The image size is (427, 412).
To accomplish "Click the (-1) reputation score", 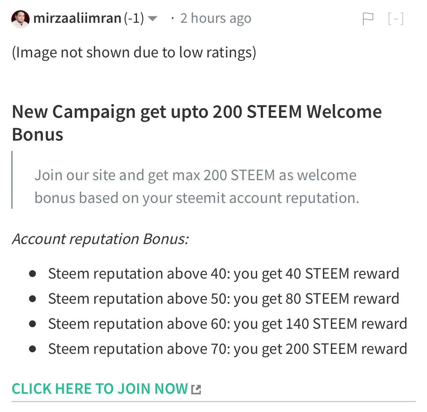I will point(134,18).
